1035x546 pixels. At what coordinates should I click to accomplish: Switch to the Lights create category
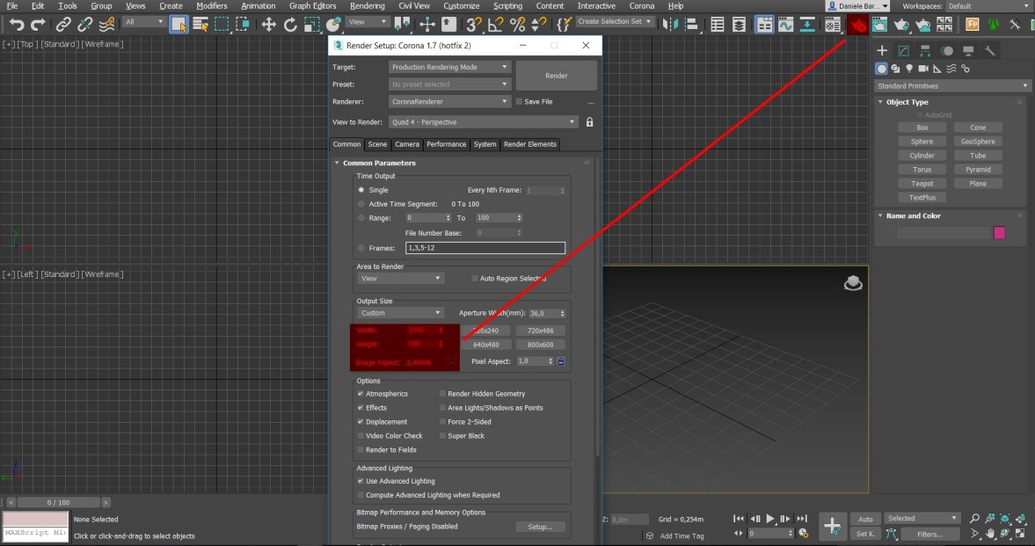pyautogui.click(x=909, y=69)
